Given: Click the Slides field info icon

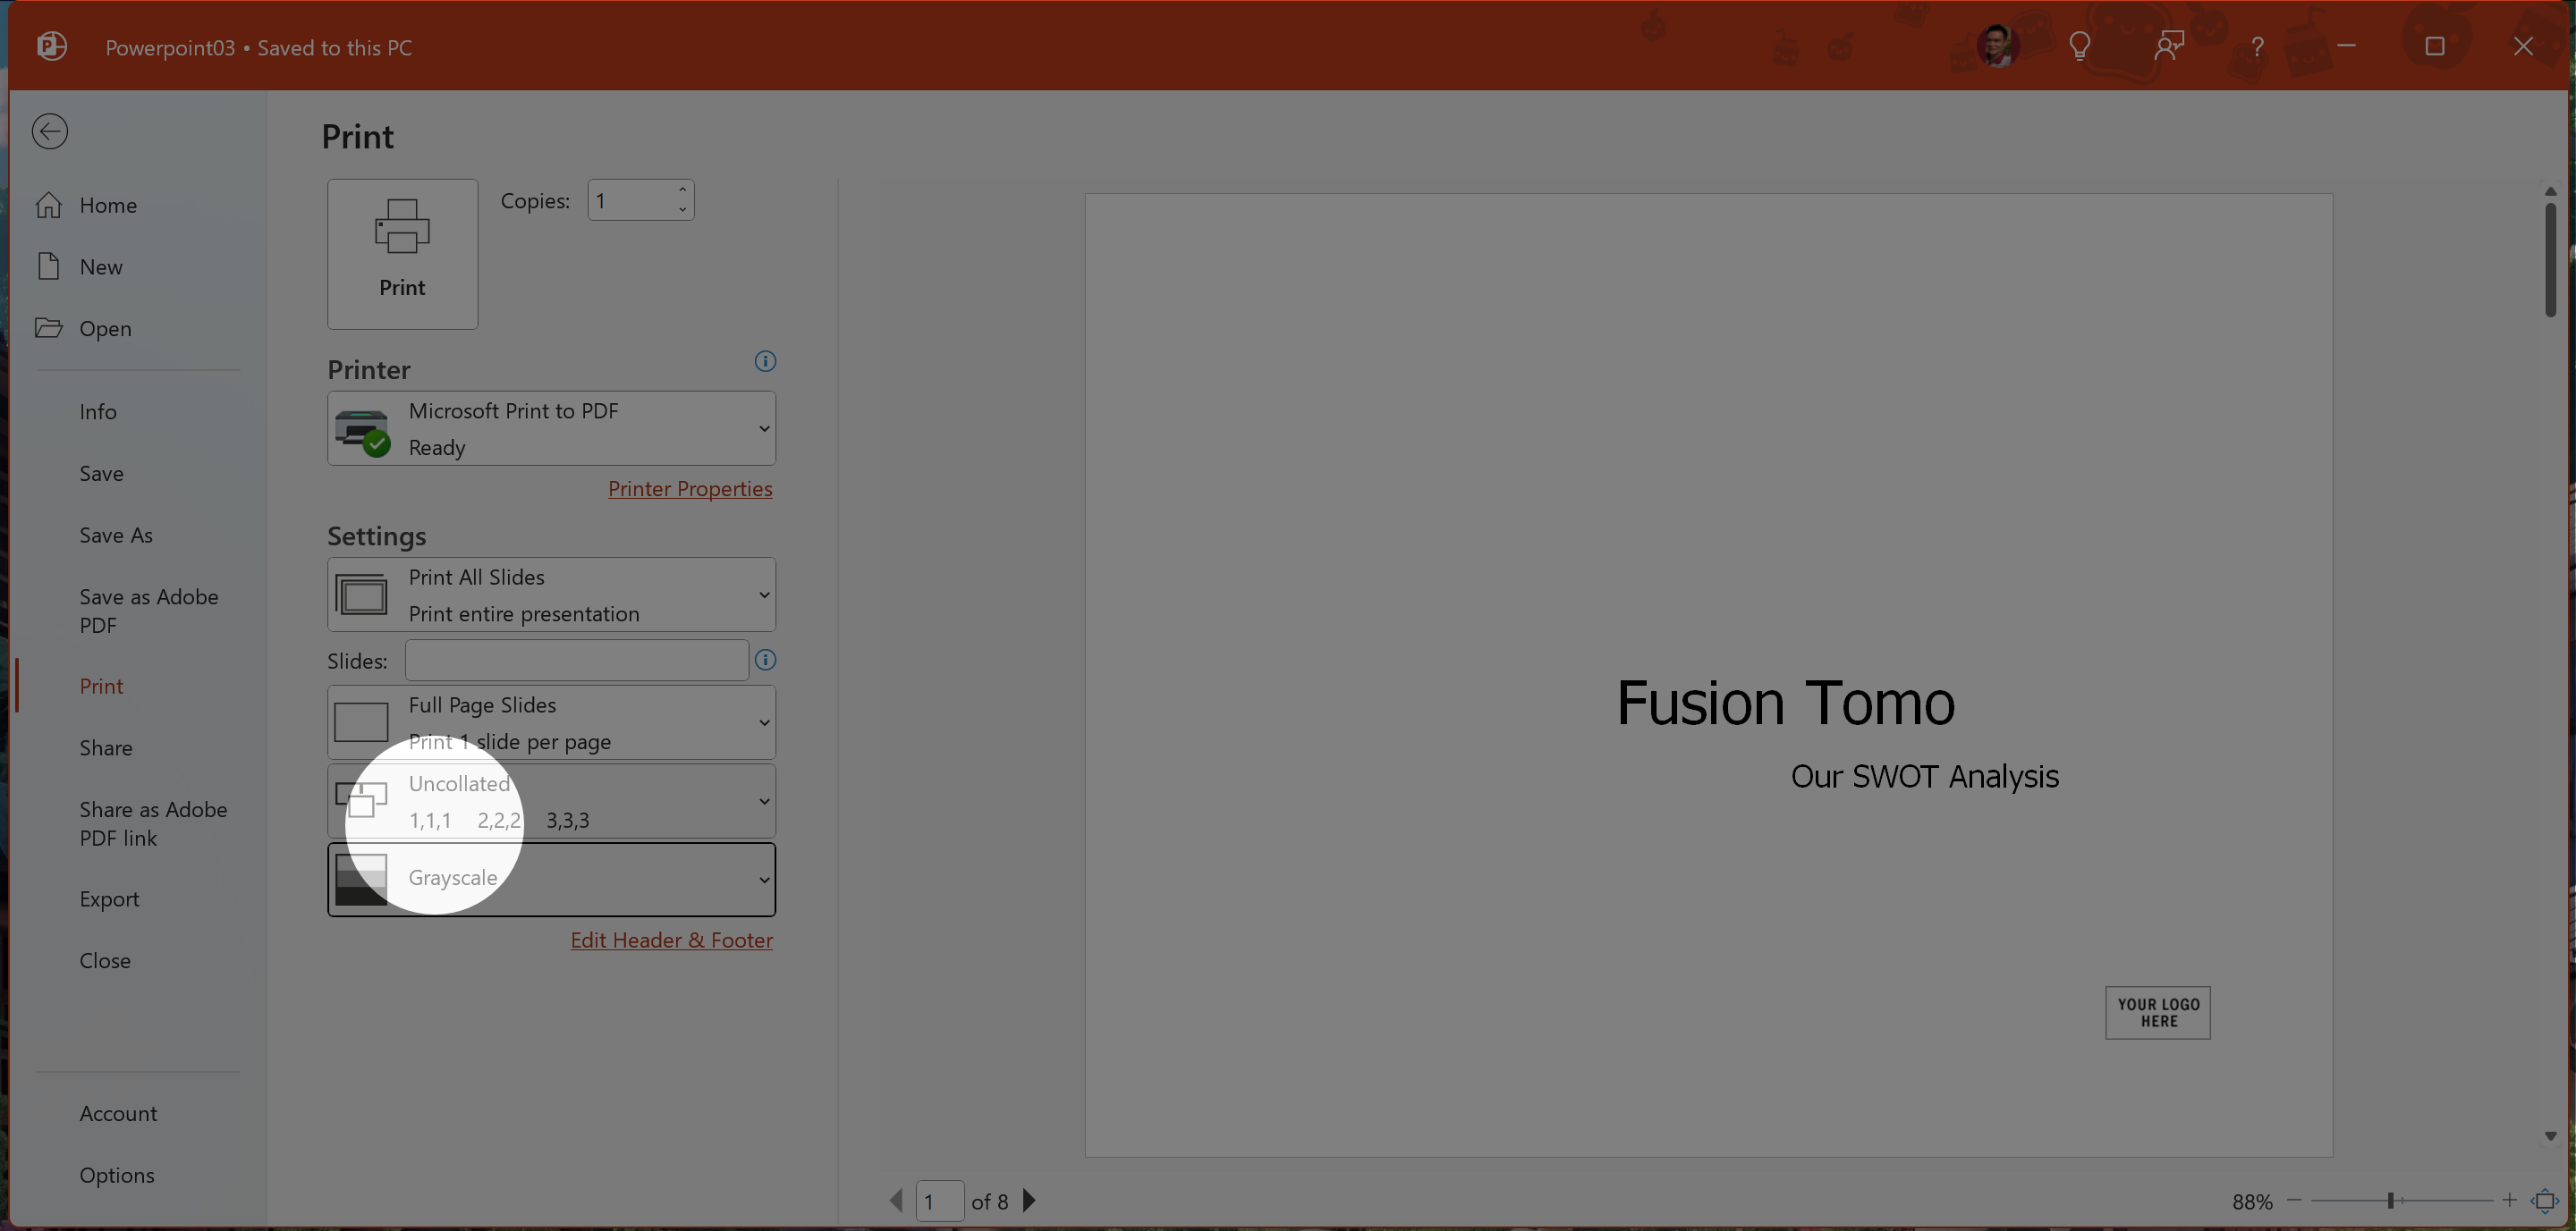Looking at the screenshot, I should click(765, 660).
